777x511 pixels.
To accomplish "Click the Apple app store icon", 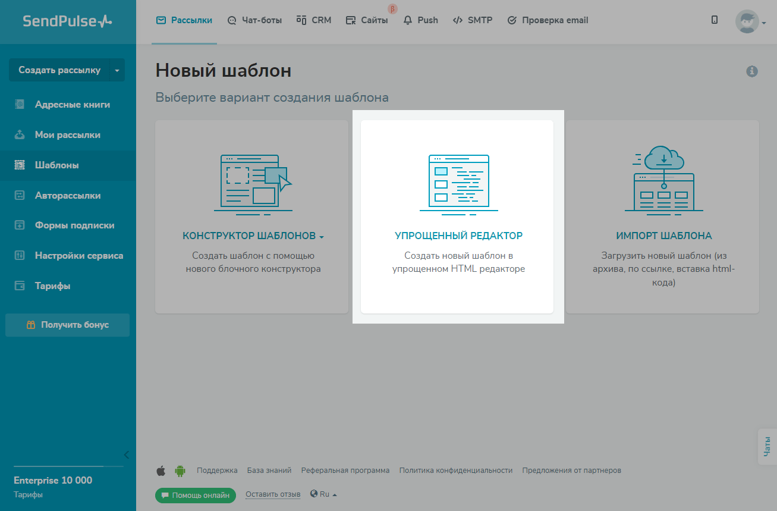I will [161, 471].
